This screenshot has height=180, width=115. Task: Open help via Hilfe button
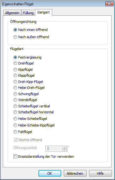(100, 173)
